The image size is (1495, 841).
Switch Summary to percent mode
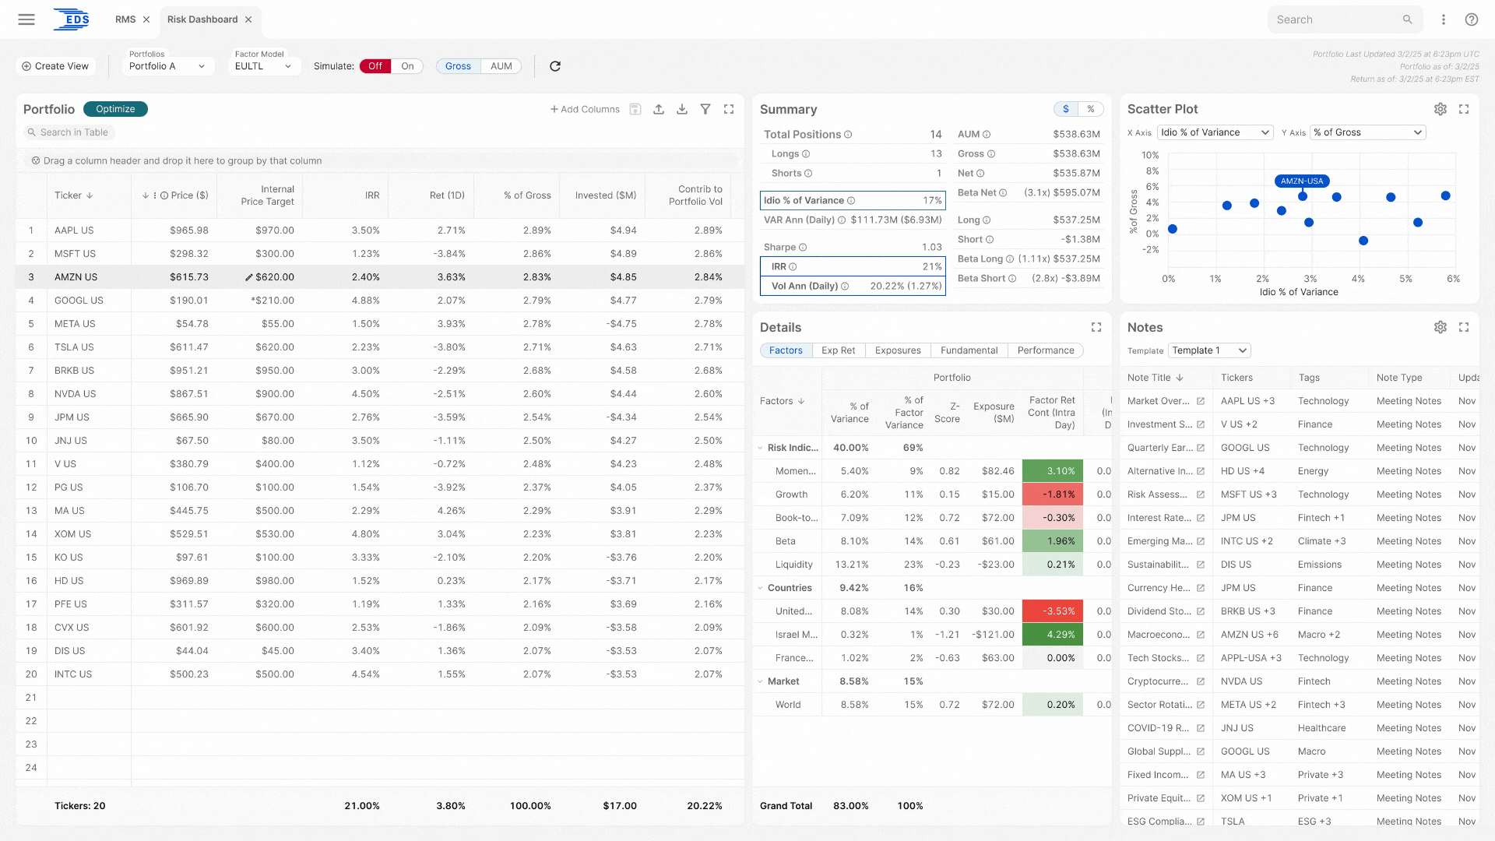coord(1091,109)
